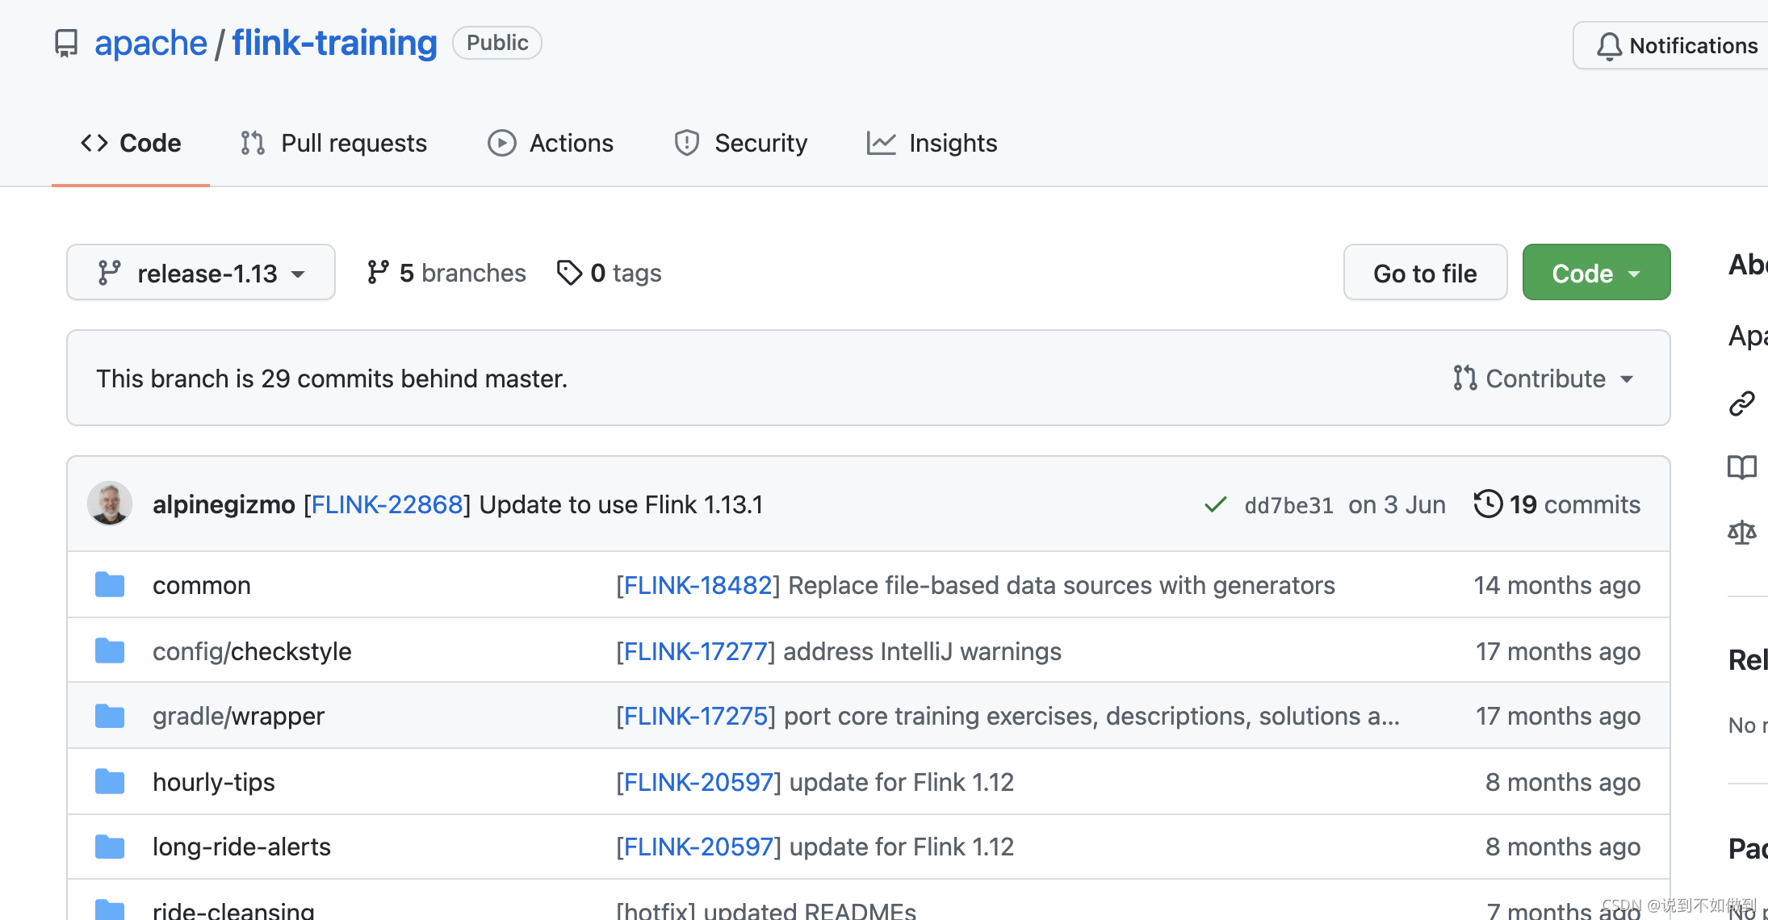View the 0 tags link
The width and height of the screenshot is (1768, 920).
[x=610, y=273]
